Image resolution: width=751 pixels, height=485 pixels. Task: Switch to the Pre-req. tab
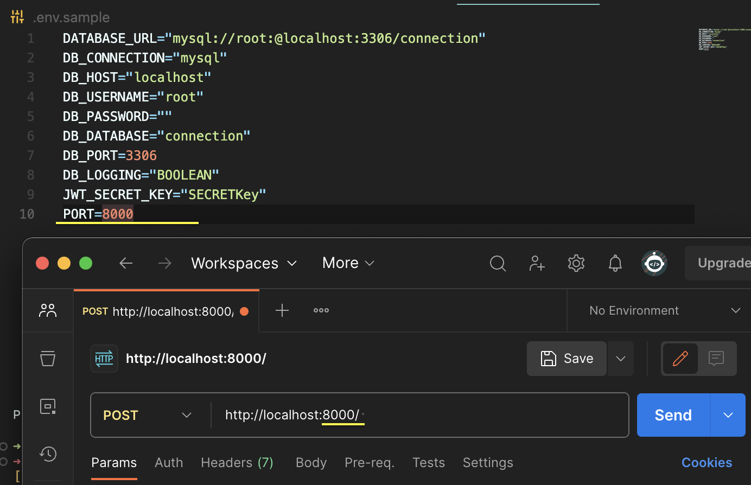click(x=370, y=463)
